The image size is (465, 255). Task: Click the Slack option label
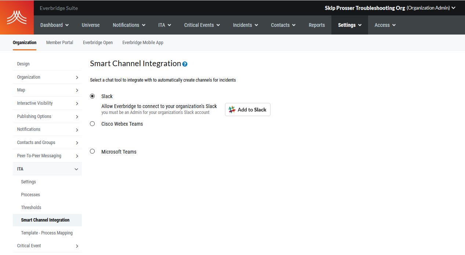click(107, 96)
